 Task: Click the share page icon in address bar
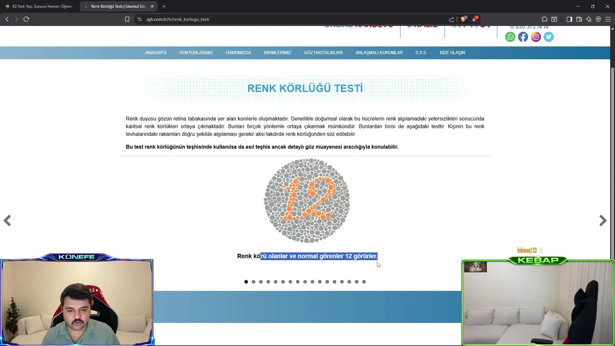452,19
